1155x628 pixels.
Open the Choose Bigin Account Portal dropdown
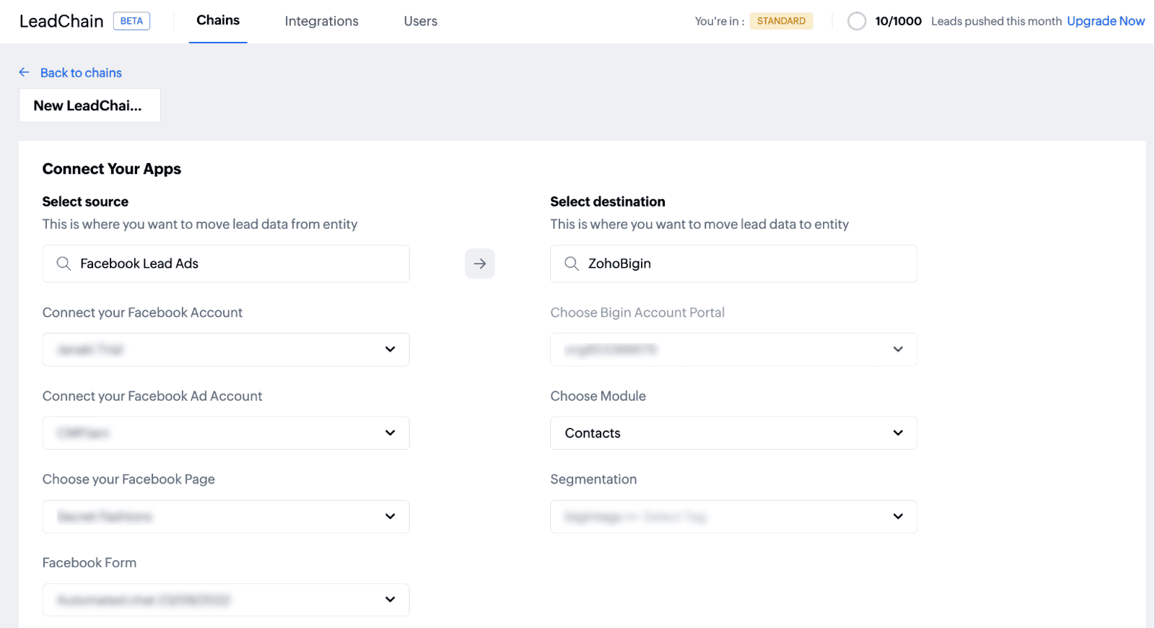[x=733, y=349]
